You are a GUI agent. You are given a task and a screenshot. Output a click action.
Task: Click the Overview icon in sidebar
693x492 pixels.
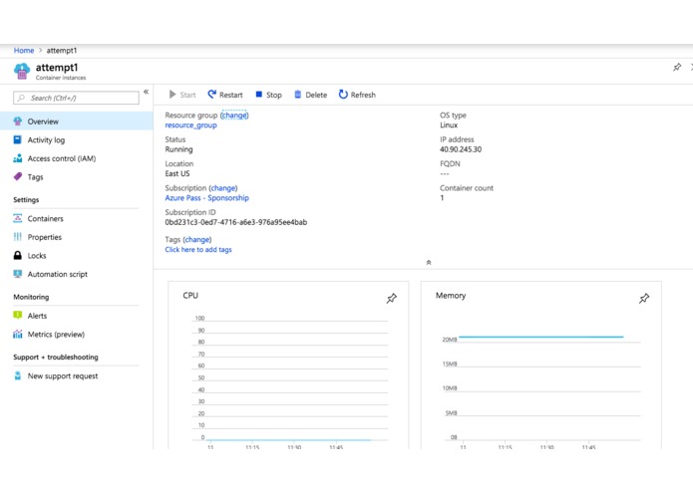point(18,122)
